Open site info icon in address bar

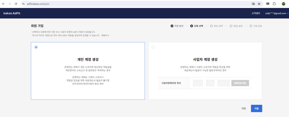click(x=23, y=4)
